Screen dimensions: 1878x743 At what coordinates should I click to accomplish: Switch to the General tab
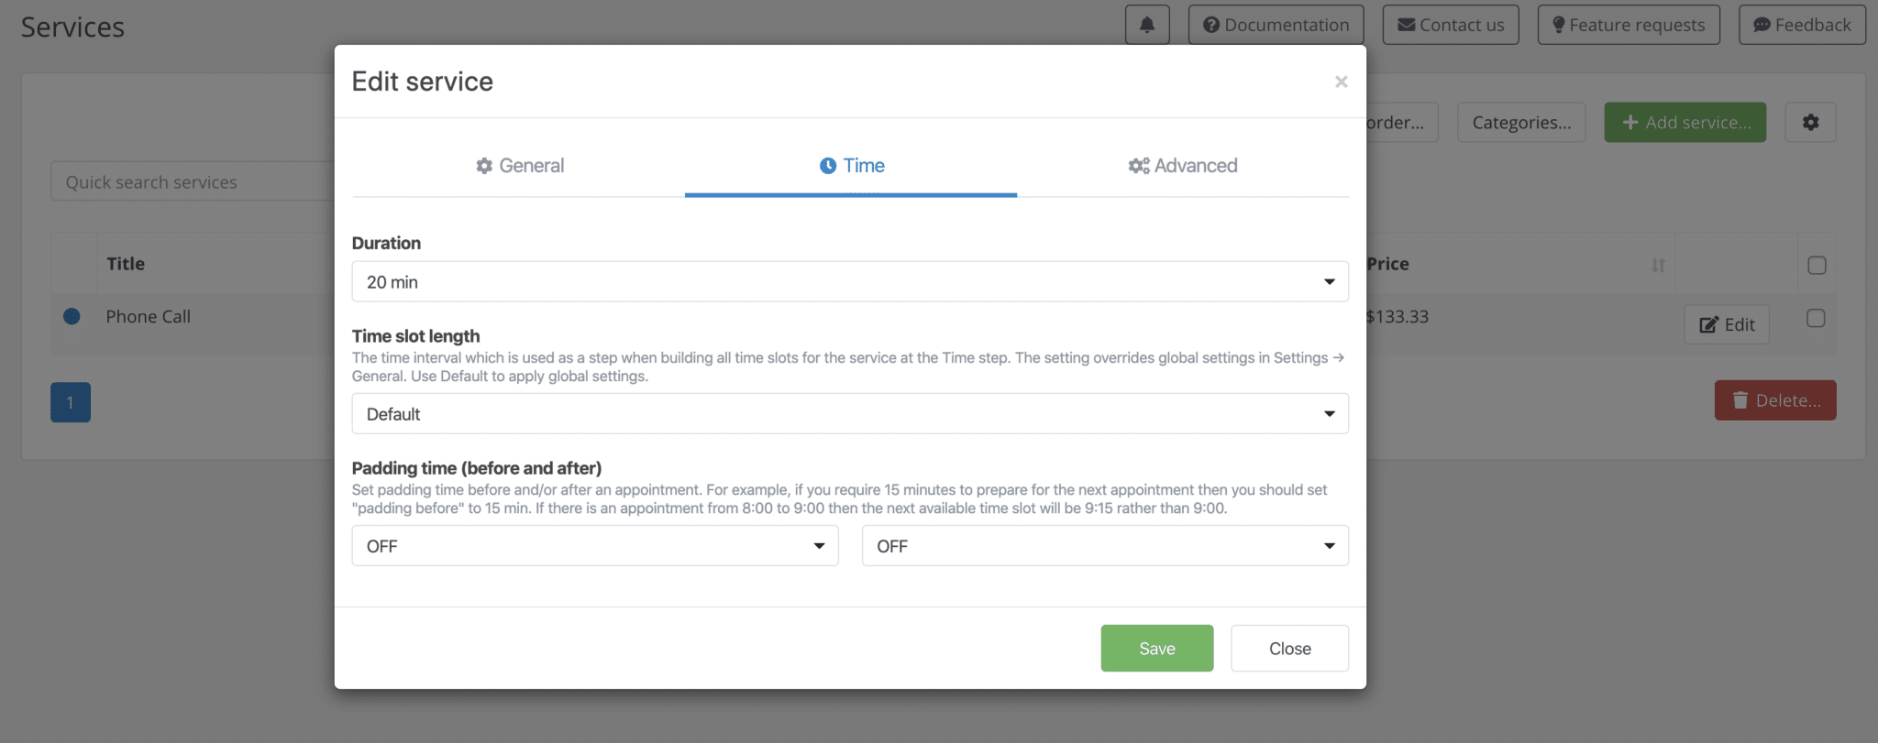519,166
